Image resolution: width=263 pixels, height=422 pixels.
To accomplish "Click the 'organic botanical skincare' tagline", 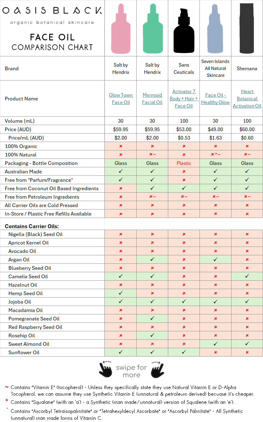I will [x=52, y=22].
